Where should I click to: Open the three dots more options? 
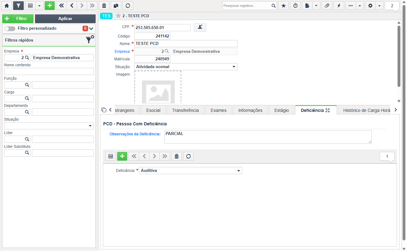(350, 6)
